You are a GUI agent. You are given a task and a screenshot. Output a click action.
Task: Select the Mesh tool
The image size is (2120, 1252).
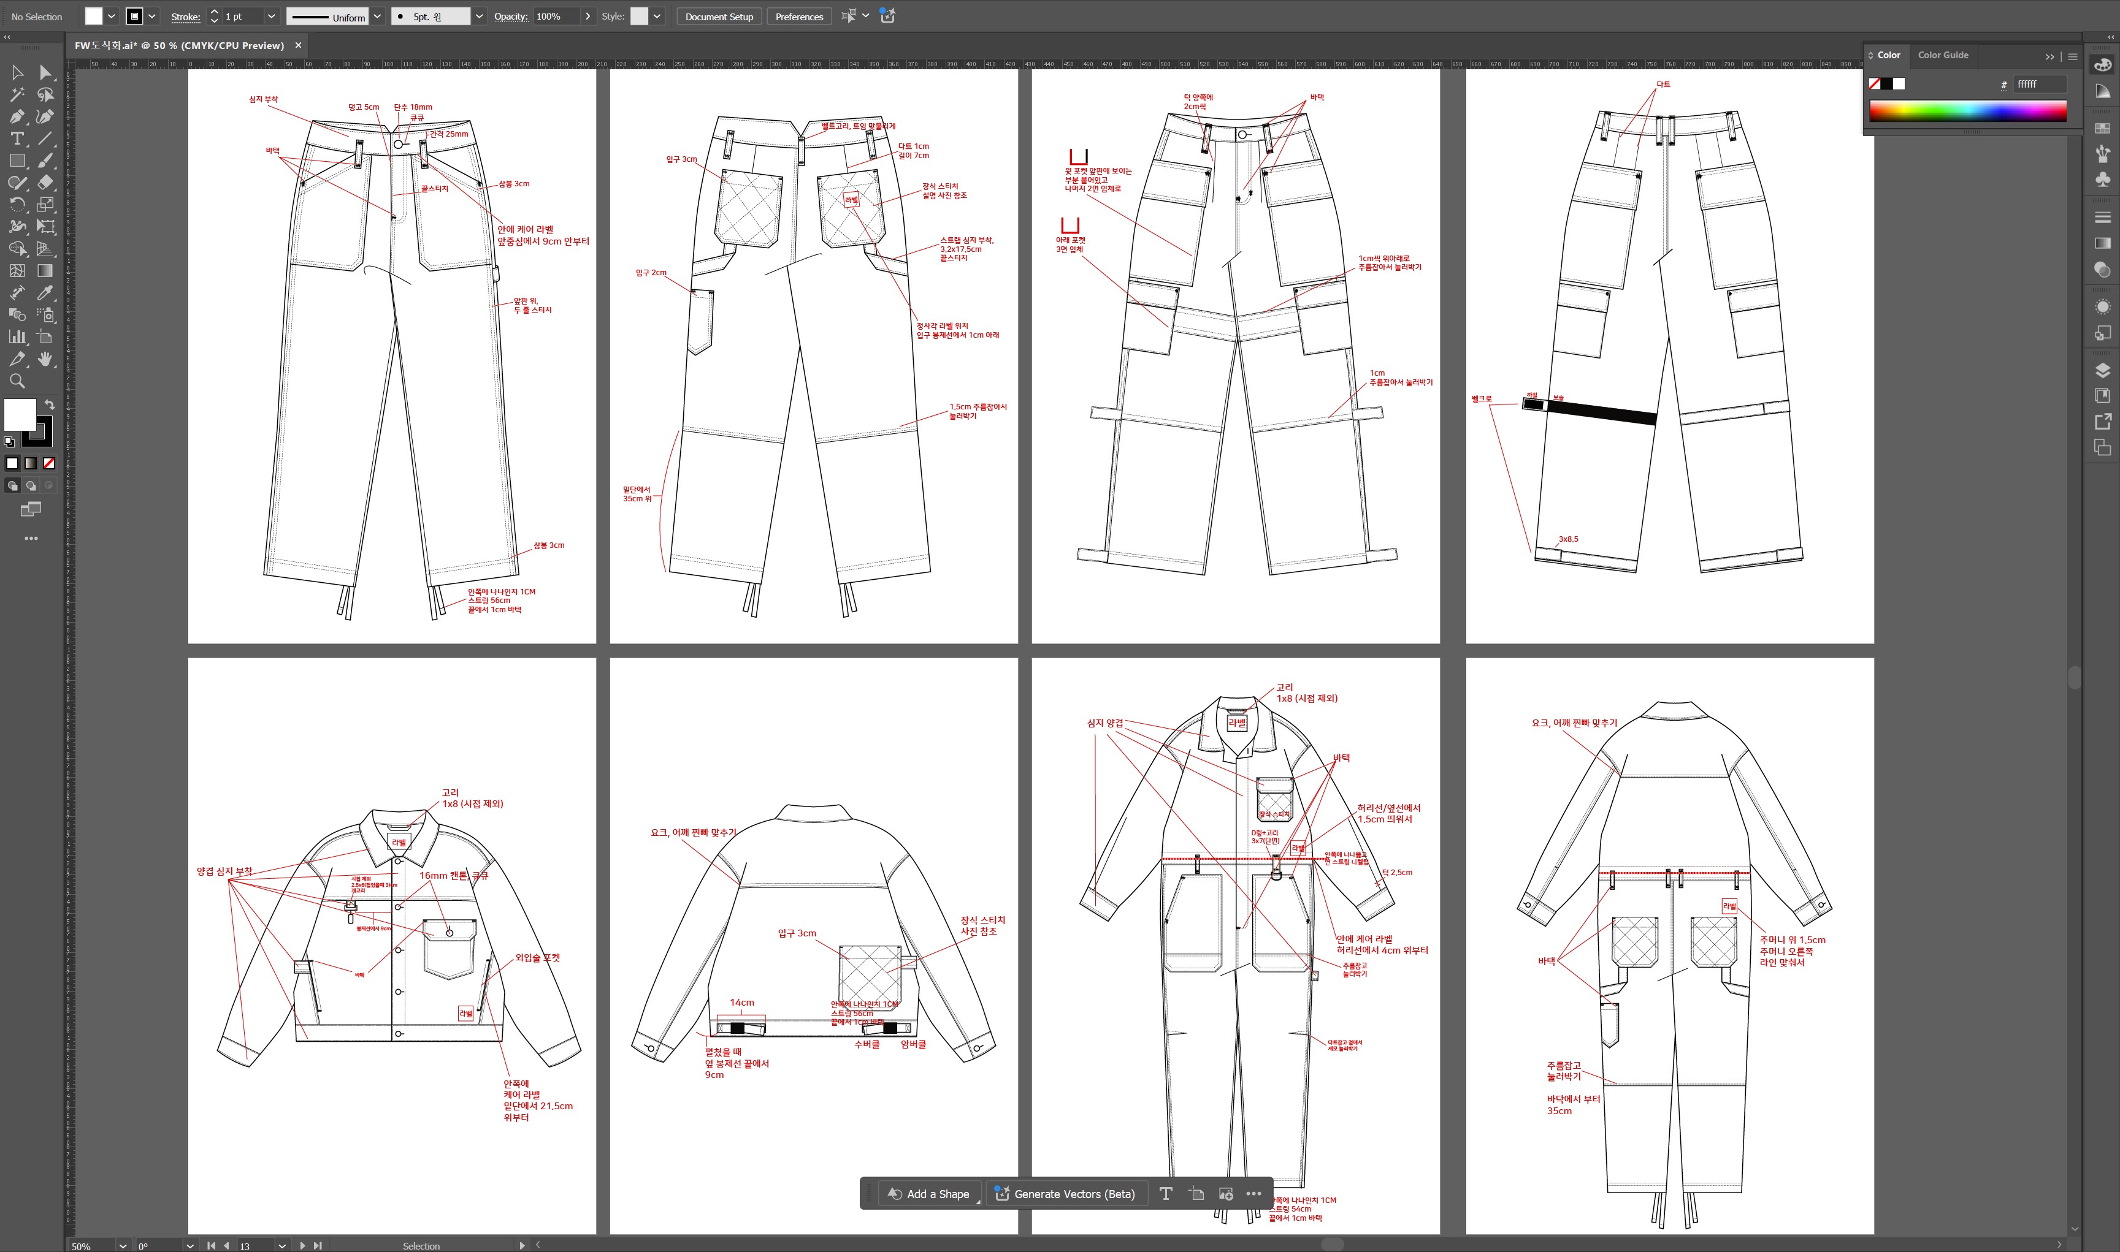pyautogui.click(x=17, y=271)
